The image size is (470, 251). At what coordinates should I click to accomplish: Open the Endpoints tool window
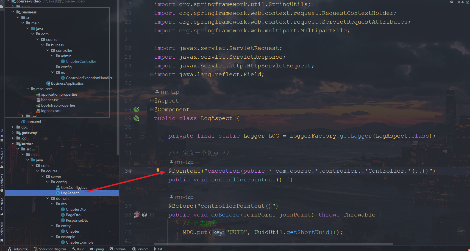click(x=17, y=249)
